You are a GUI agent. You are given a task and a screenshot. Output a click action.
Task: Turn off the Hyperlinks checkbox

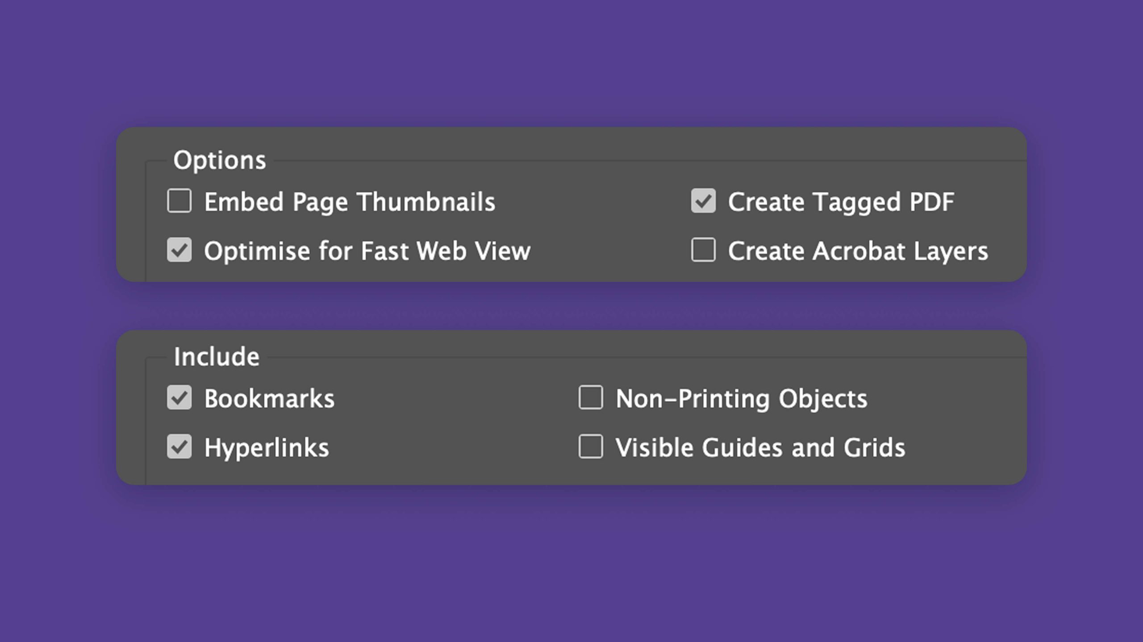(179, 447)
